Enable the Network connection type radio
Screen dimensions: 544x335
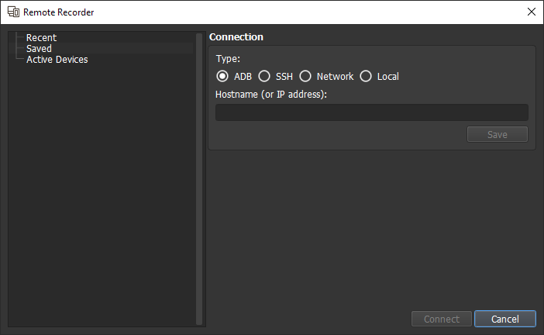305,76
